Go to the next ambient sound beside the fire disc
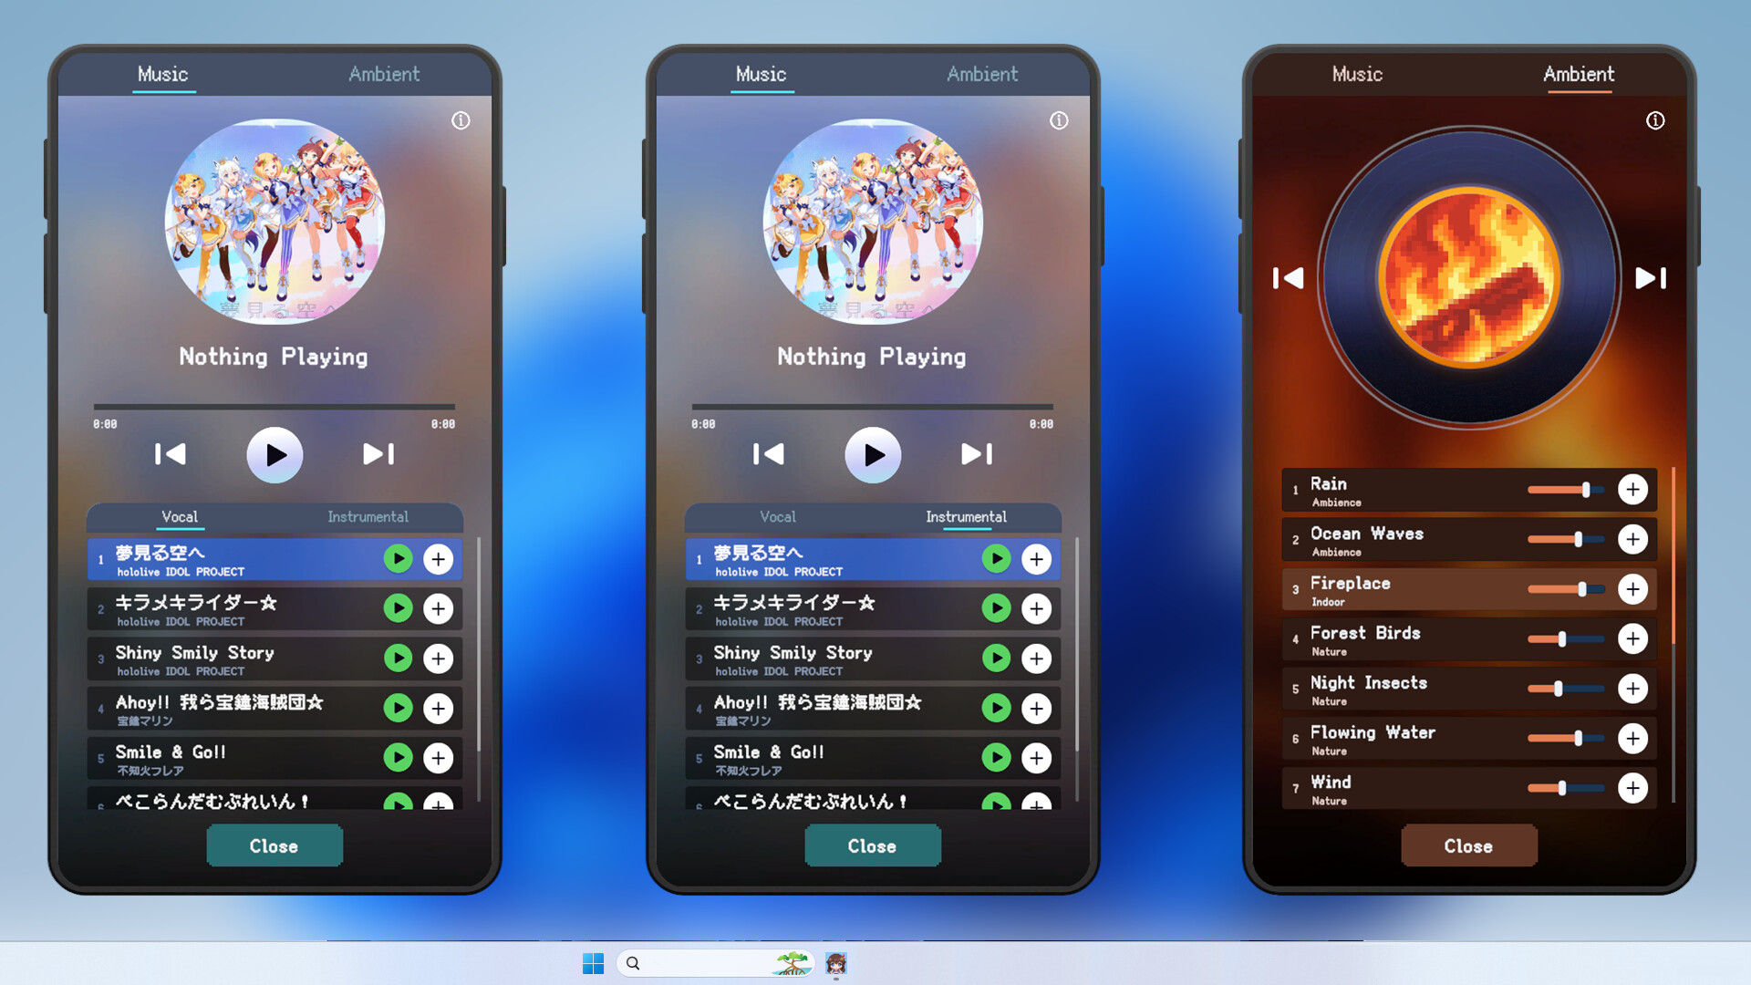Viewport: 1751px width, 985px height. click(x=1651, y=278)
